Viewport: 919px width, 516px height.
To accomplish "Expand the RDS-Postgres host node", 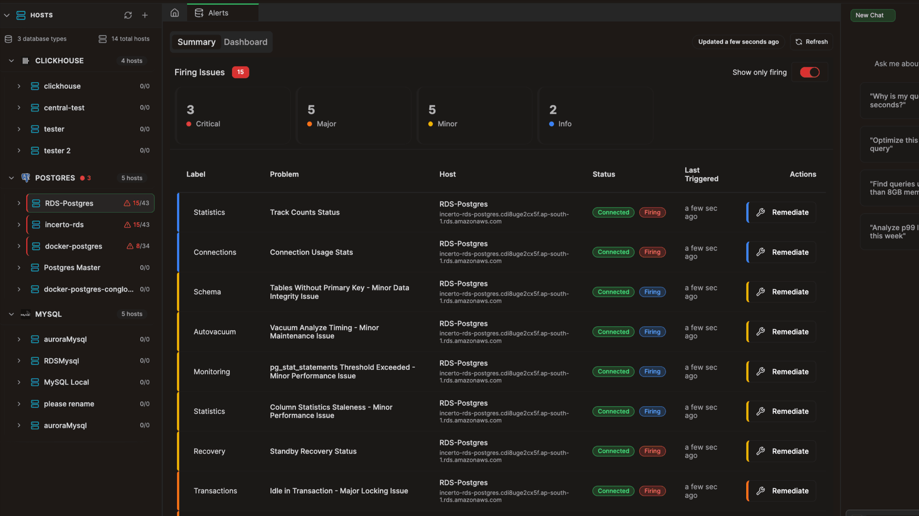I will pyautogui.click(x=19, y=203).
